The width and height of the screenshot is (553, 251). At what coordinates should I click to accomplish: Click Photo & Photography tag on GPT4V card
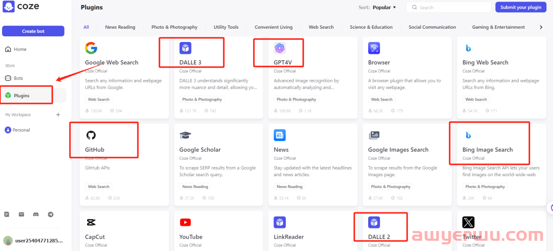pyautogui.click(x=296, y=99)
